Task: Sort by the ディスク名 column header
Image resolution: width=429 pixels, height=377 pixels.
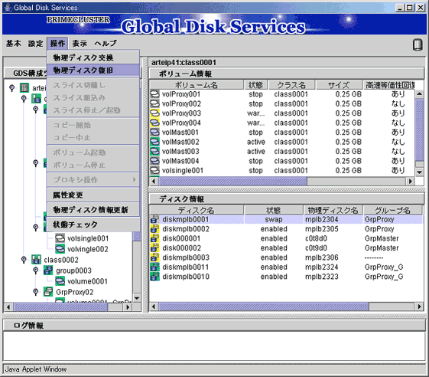Action: pos(197,210)
